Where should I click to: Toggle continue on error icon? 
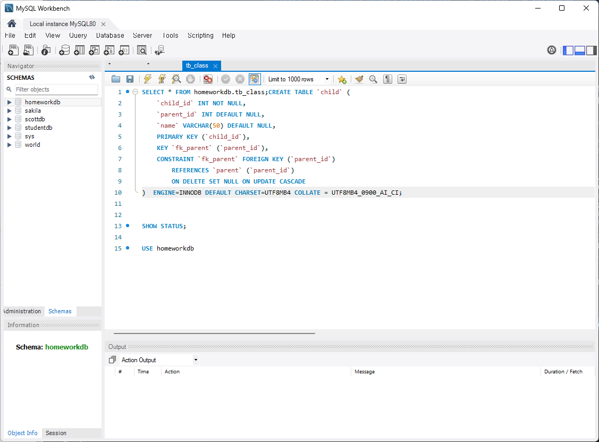tap(208, 79)
